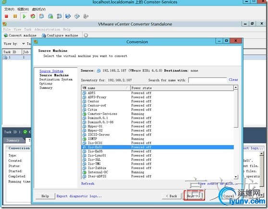The height and width of the screenshot is (209, 268).
Task: Select the Iter-ADFSS row
Action: click(158, 176)
